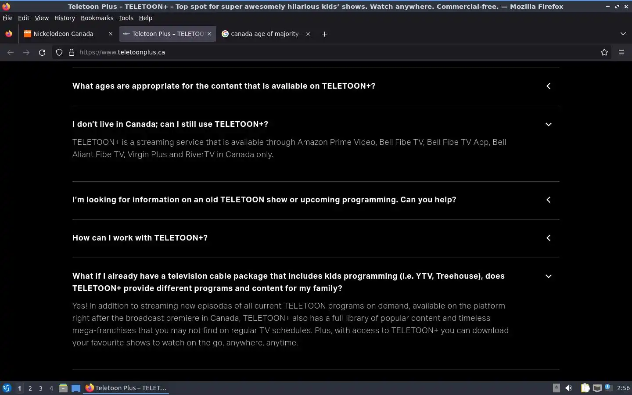Close the Teletoon Plus tab
Image resolution: width=632 pixels, height=395 pixels.
pyautogui.click(x=209, y=34)
